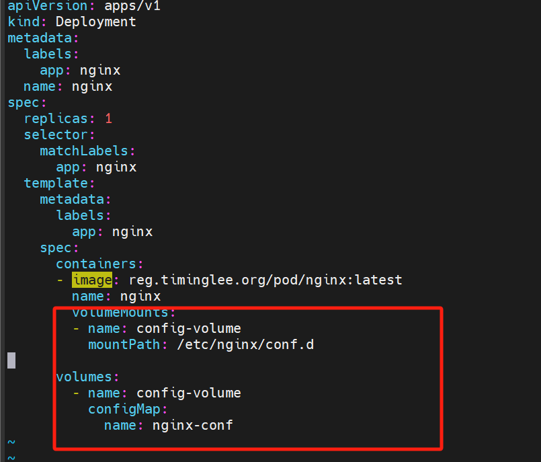Click the top-level 'spec:' key
541x462 pixels.
27,102
